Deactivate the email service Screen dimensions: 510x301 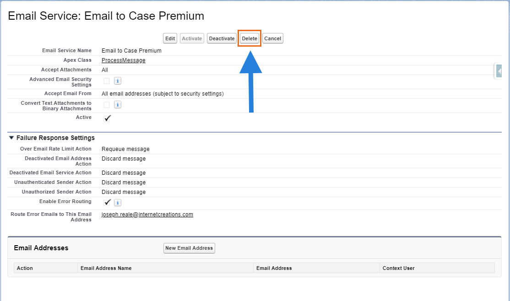[x=222, y=38]
